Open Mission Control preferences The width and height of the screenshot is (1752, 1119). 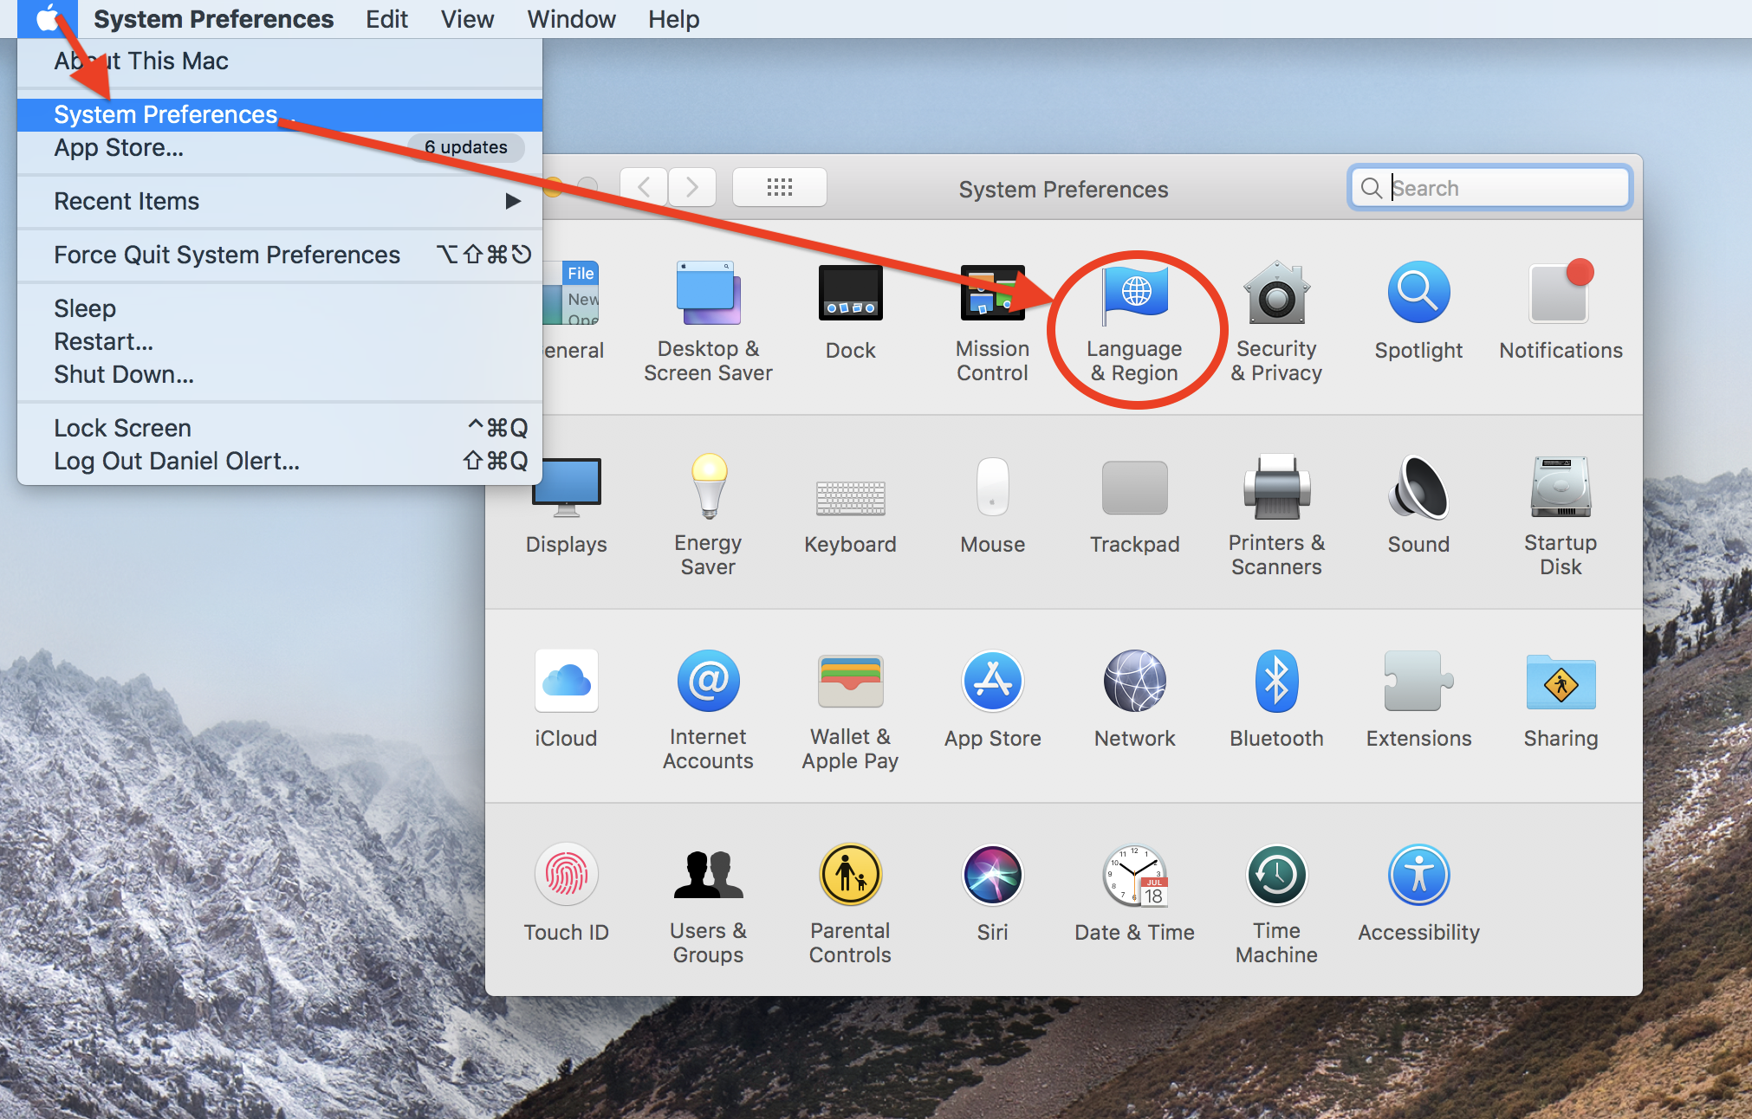click(992, 294)
